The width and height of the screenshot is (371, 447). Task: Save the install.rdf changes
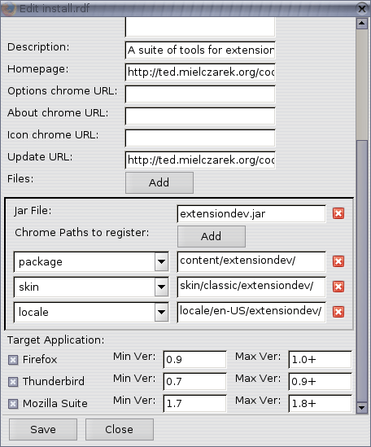43,429
